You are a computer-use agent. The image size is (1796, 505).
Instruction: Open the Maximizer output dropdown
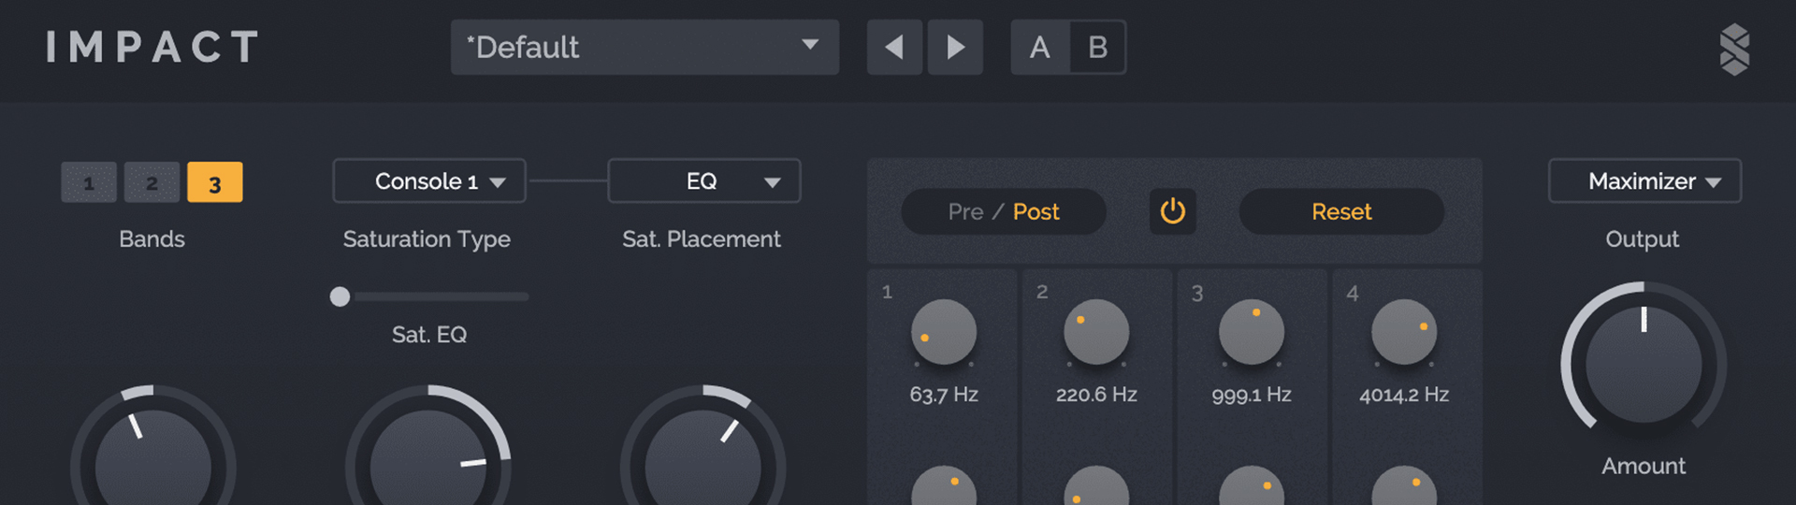[1644, 181]
